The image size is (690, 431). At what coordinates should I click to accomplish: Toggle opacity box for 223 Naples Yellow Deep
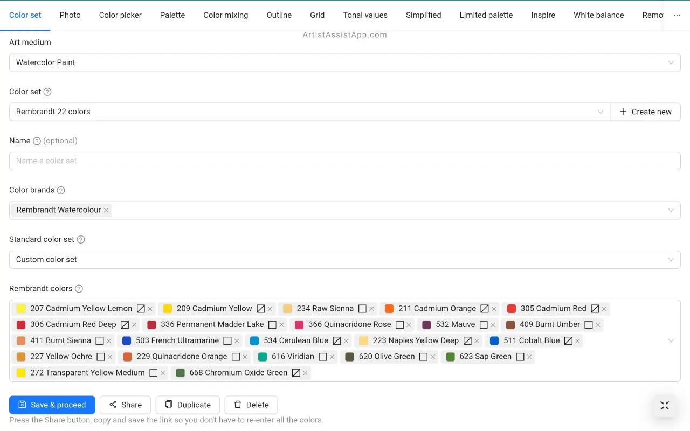[x=467, y=340]
